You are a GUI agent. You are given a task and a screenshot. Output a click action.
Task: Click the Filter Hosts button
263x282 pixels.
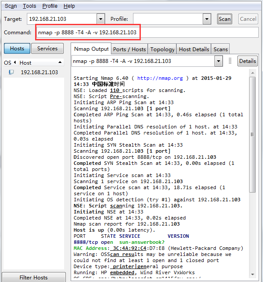(34, 277)
